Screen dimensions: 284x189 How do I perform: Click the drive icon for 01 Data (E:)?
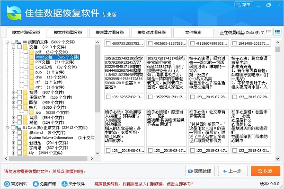pos(18,128)
